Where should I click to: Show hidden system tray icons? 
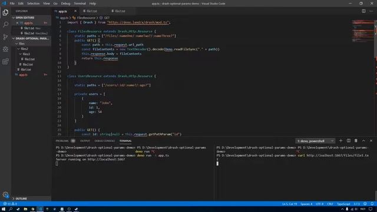pos(342,209)
